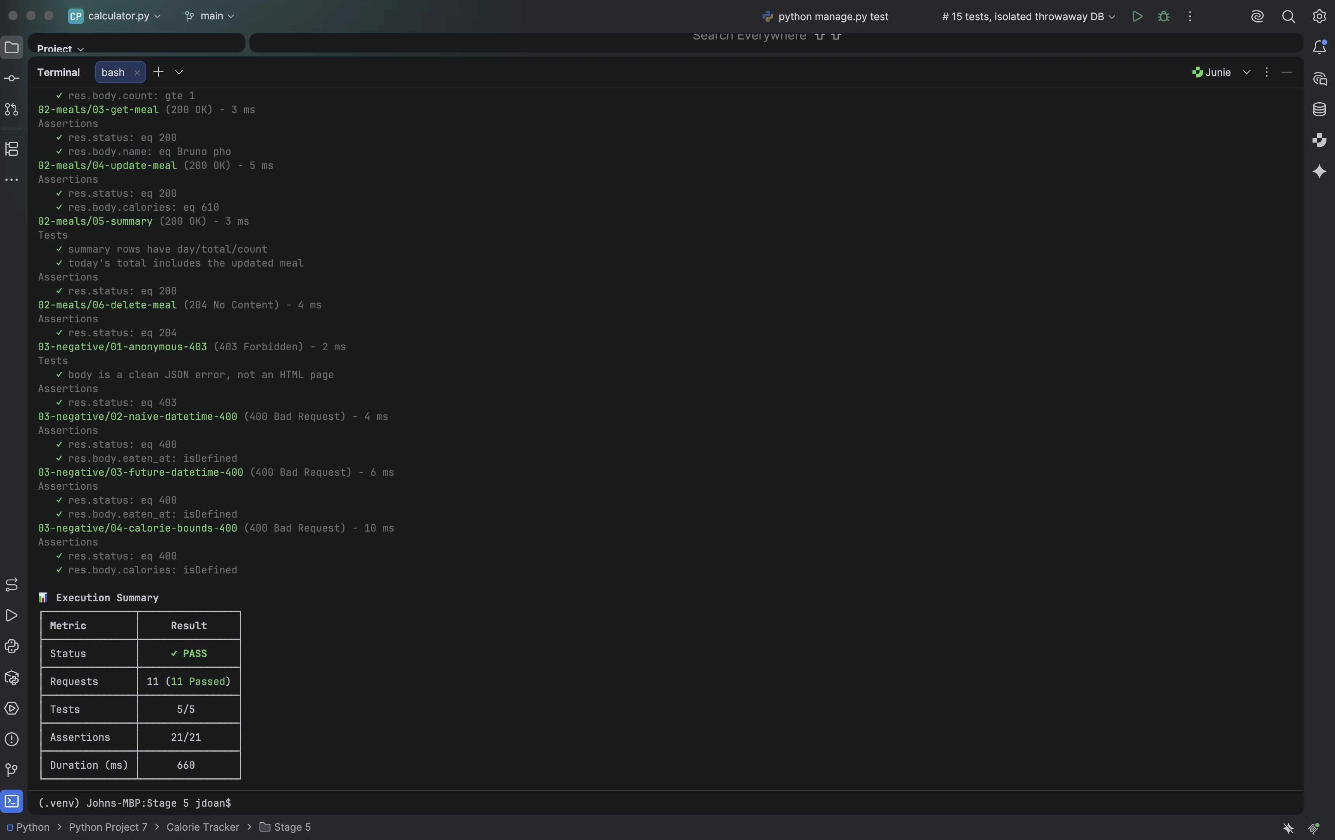Open the new terminal session type dropdown
The width and height of the screenshot is (1335, 840).
click(x=179, y=72)
